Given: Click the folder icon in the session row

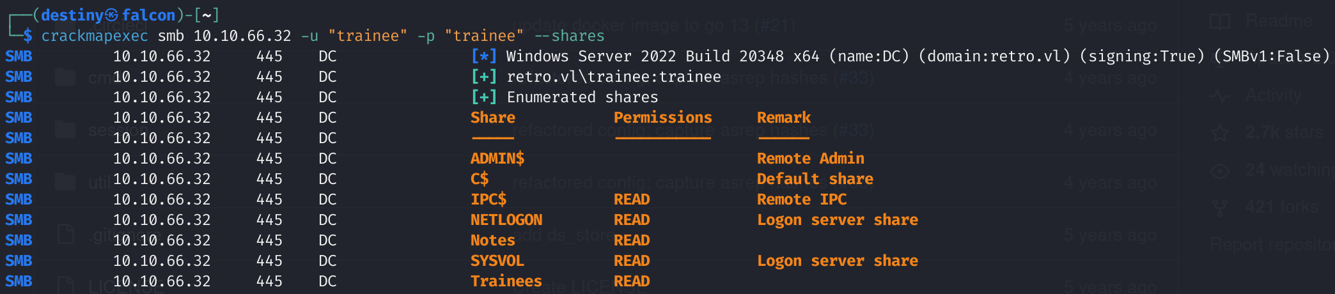Looking at the screenshot, I should (x=65, y=130).
